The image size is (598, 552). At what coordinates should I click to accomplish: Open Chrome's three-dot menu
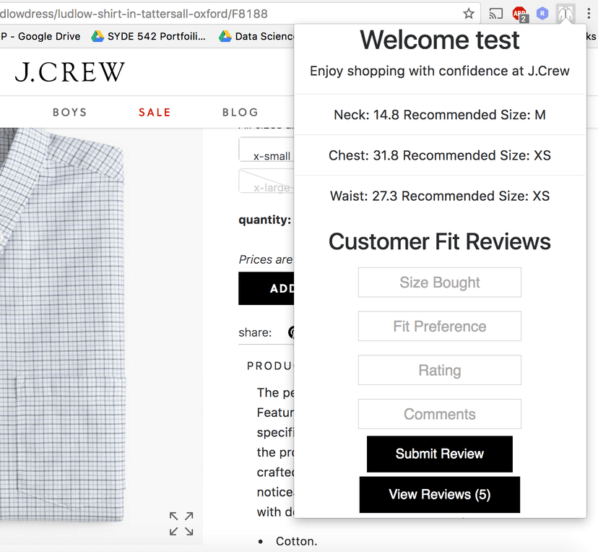pos(589,13)
